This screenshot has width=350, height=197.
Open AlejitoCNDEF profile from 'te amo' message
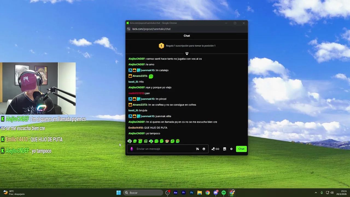coord(137,65)
